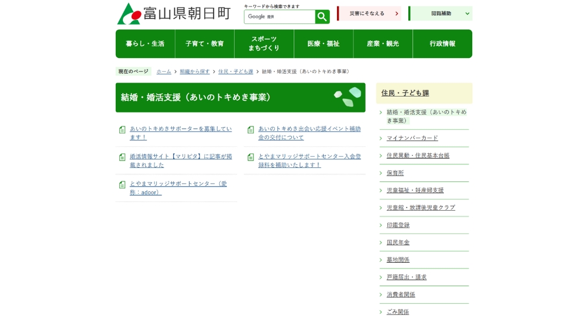Image resolution: width=585 pixels, height=316 pixels.
Task: Open 保育所 in the sidebar
Action: click(x=395, y=173)
